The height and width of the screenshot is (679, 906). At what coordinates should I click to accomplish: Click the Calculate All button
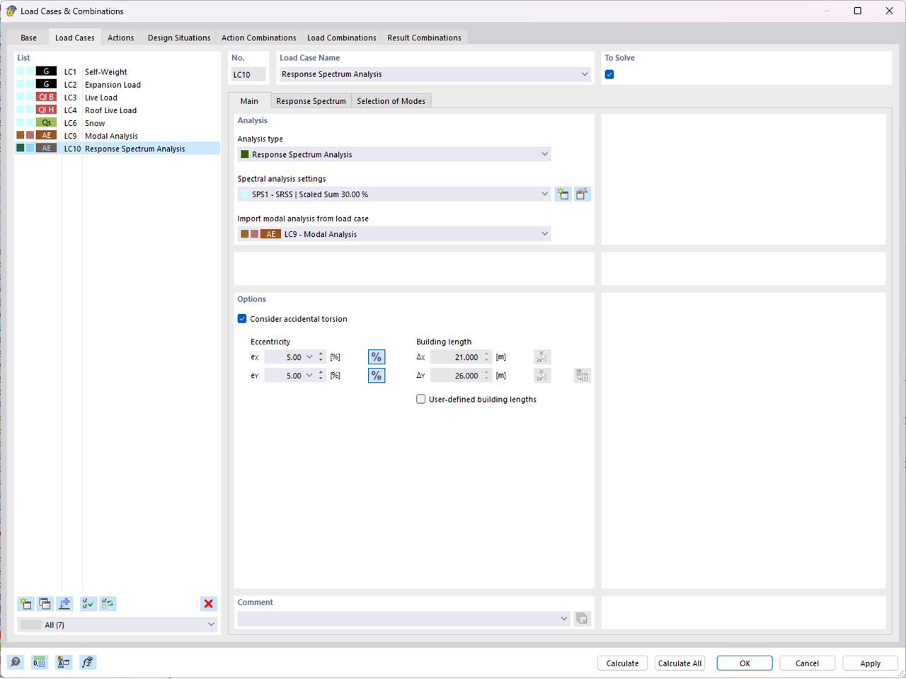[x=679, y=663]
